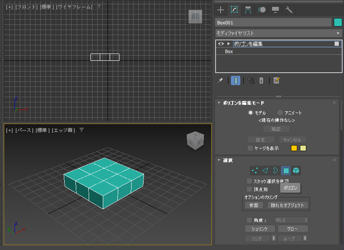Open [+] menu in front viewport
The image size is (344, 250).
tap(9, 7)
